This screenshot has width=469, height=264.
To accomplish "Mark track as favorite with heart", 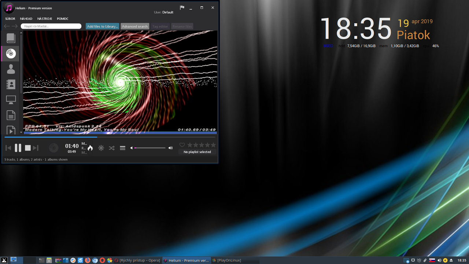I will [x=182, y=145].
